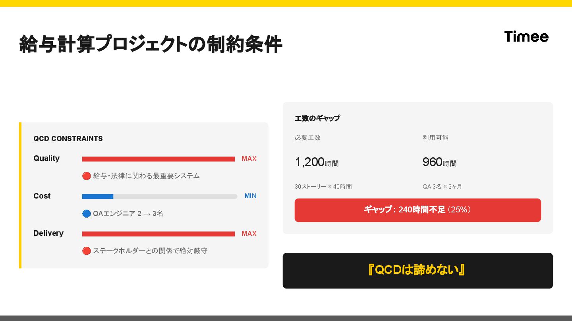This screenshot has width=572, height=321.
Task: Click the MAX label next to Delivery
Action: pyautogui.click(x=249, y=233)
